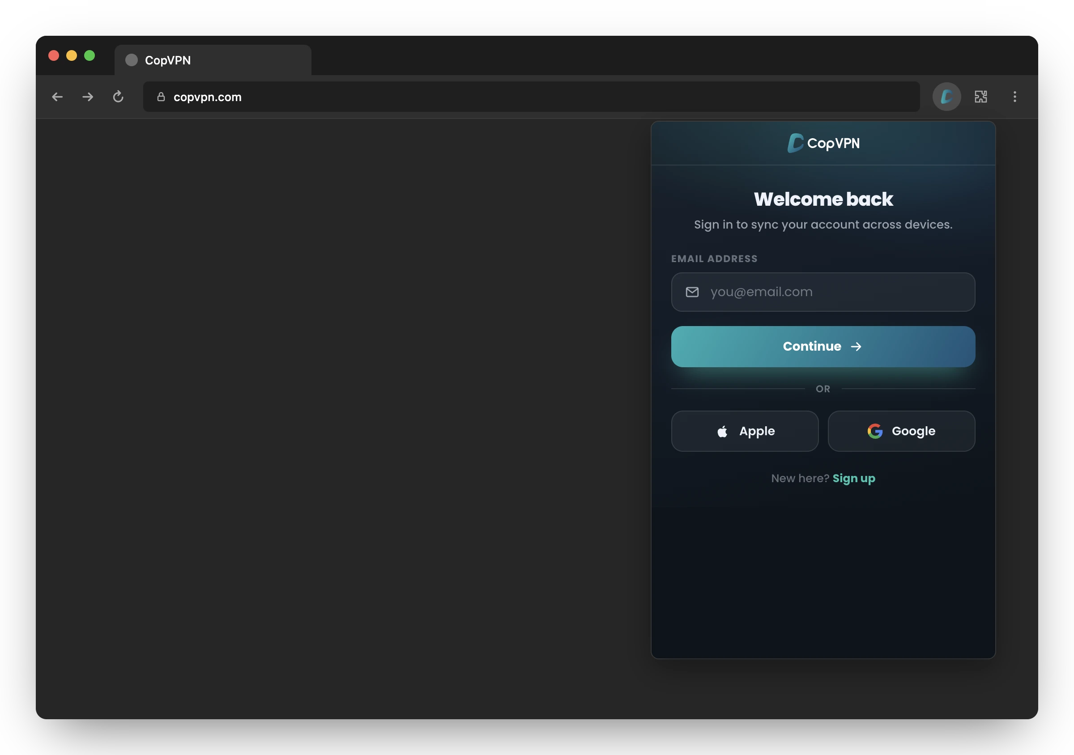
Task: Click the "EMAIL ADDRESS" label
Action: pos(714,259)
